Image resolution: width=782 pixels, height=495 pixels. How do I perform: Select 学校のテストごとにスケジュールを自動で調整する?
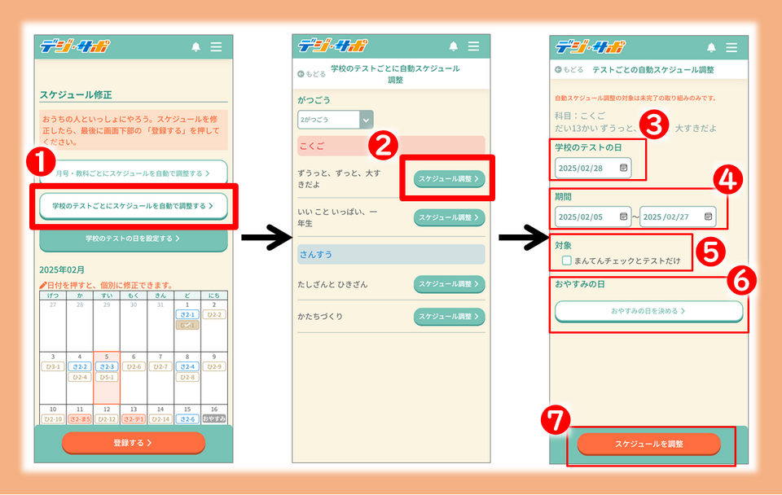click(134, 207)
